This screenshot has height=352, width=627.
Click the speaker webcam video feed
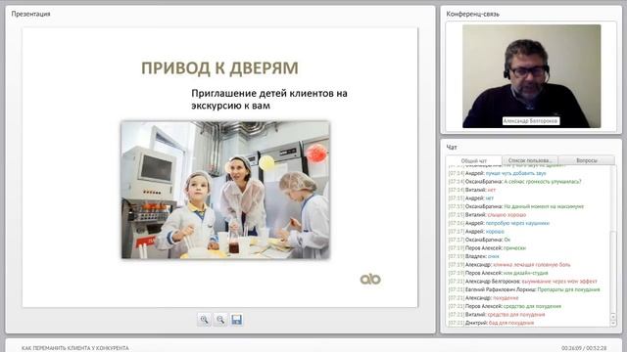pyautogui.click(x=531, y=76)
